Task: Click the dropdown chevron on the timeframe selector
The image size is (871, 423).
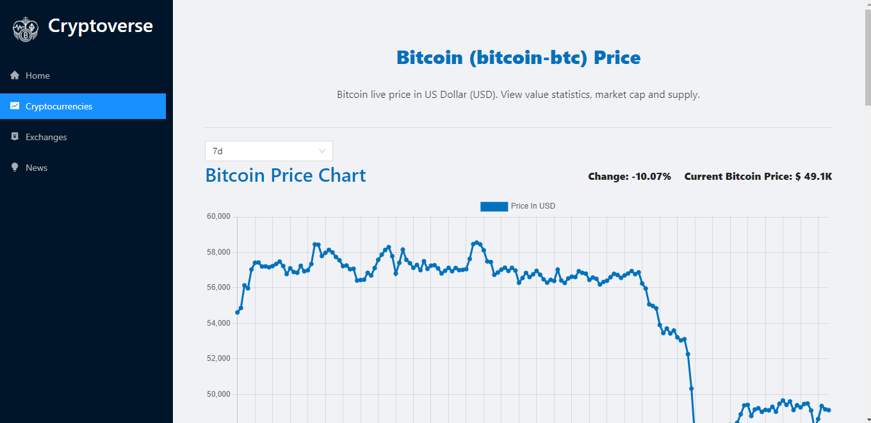Action: (x=322, y=150)
